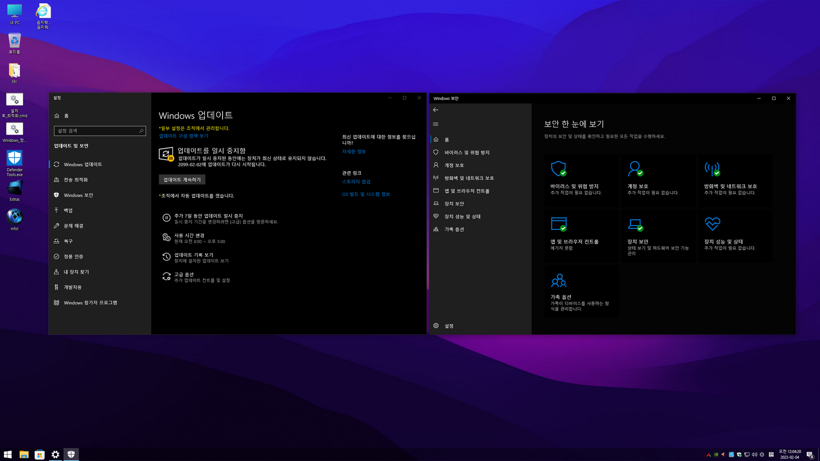This screenshot has width=820, height=461.
Task: Open the view configured update policies link
Action: coord(183,136)
